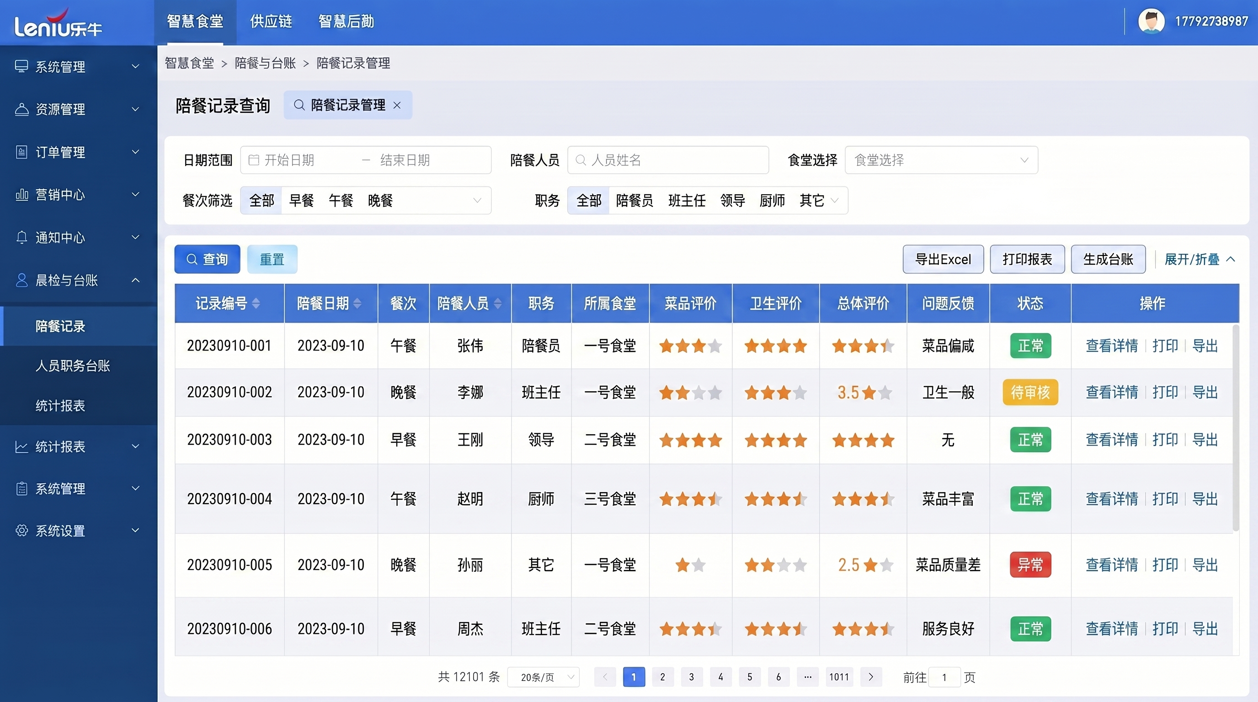Expand the 营销中心 sidebar menu
This screenshot has width=1258, height=702.
[136, 195]
